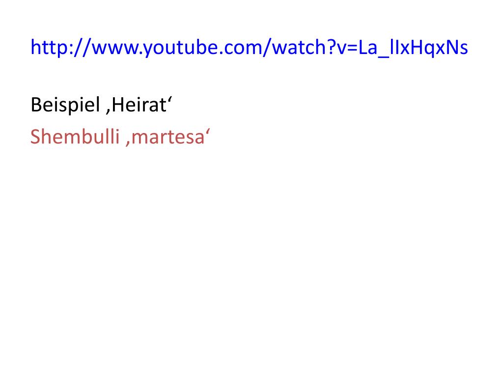Click the 'http' part of the URL

tap(49, 48)
